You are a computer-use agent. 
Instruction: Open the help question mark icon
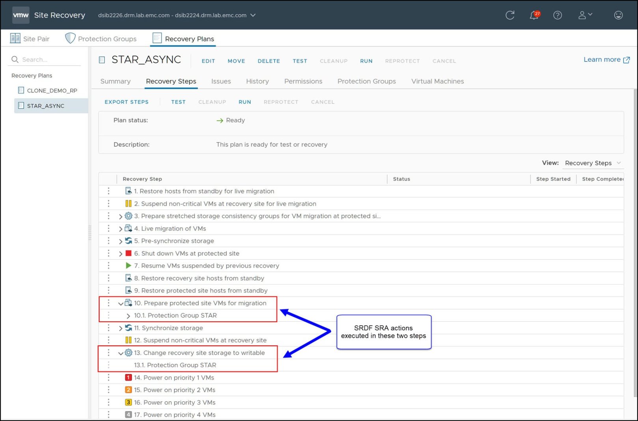point(557,15)
